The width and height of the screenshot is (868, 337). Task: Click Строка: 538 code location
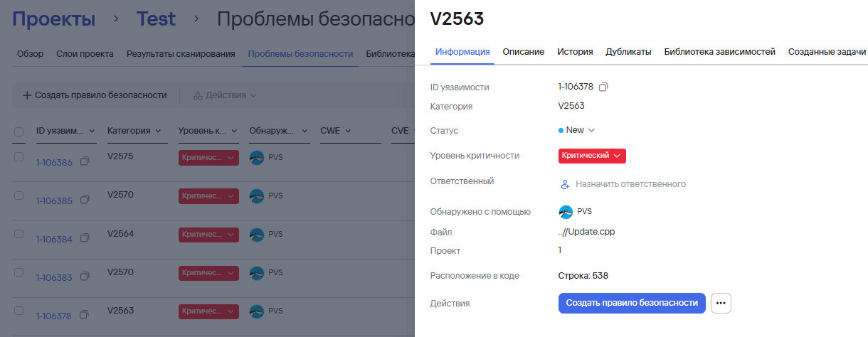pos(583,276)
